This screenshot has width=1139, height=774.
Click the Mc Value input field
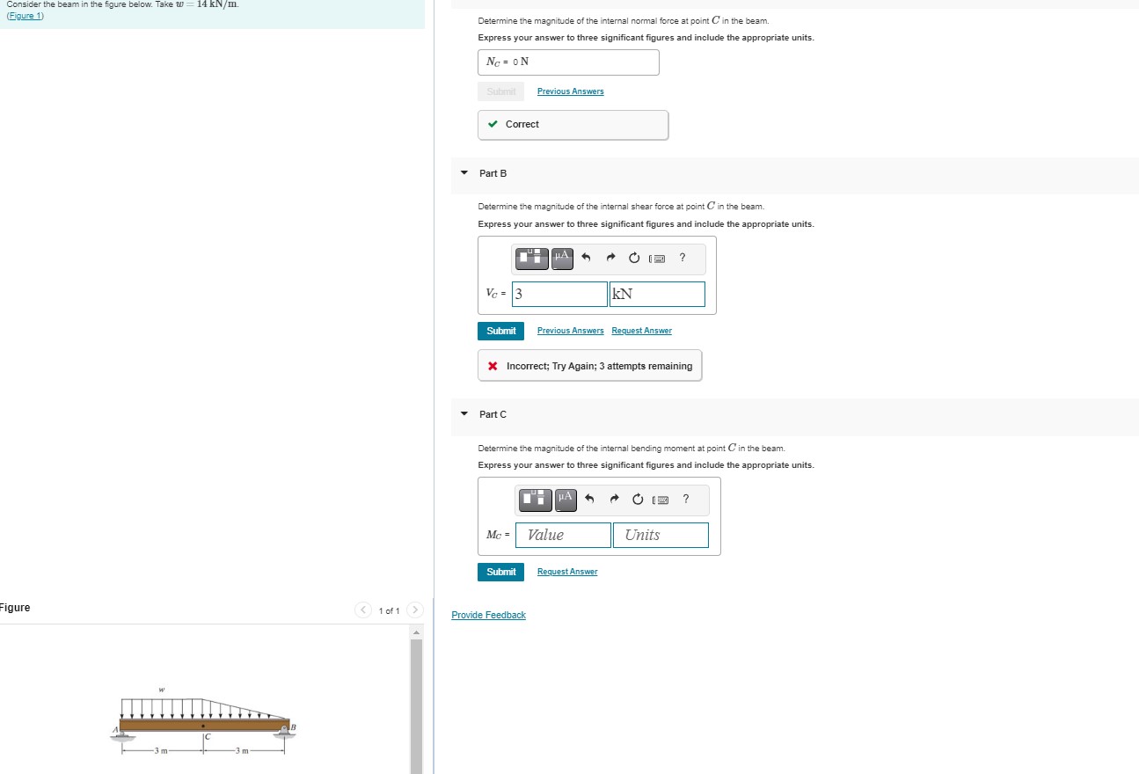(x=563, y=535)
